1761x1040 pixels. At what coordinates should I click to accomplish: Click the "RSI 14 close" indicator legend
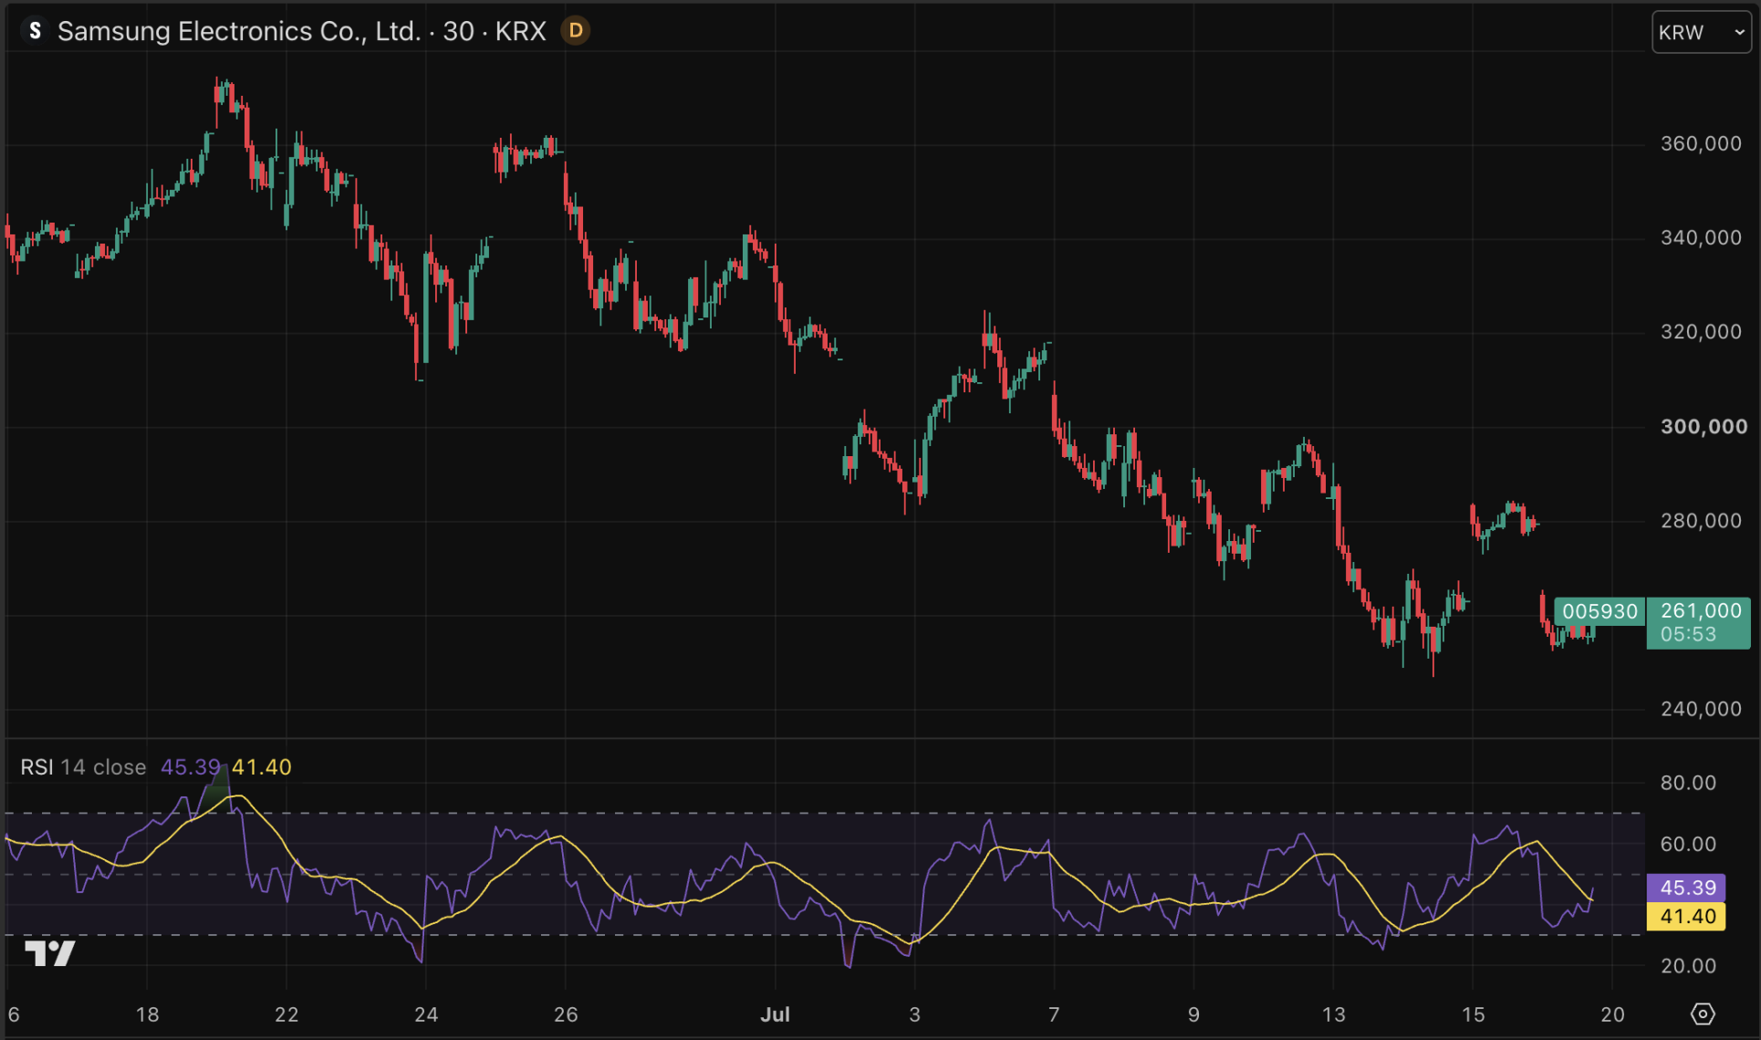click(83, 767)
